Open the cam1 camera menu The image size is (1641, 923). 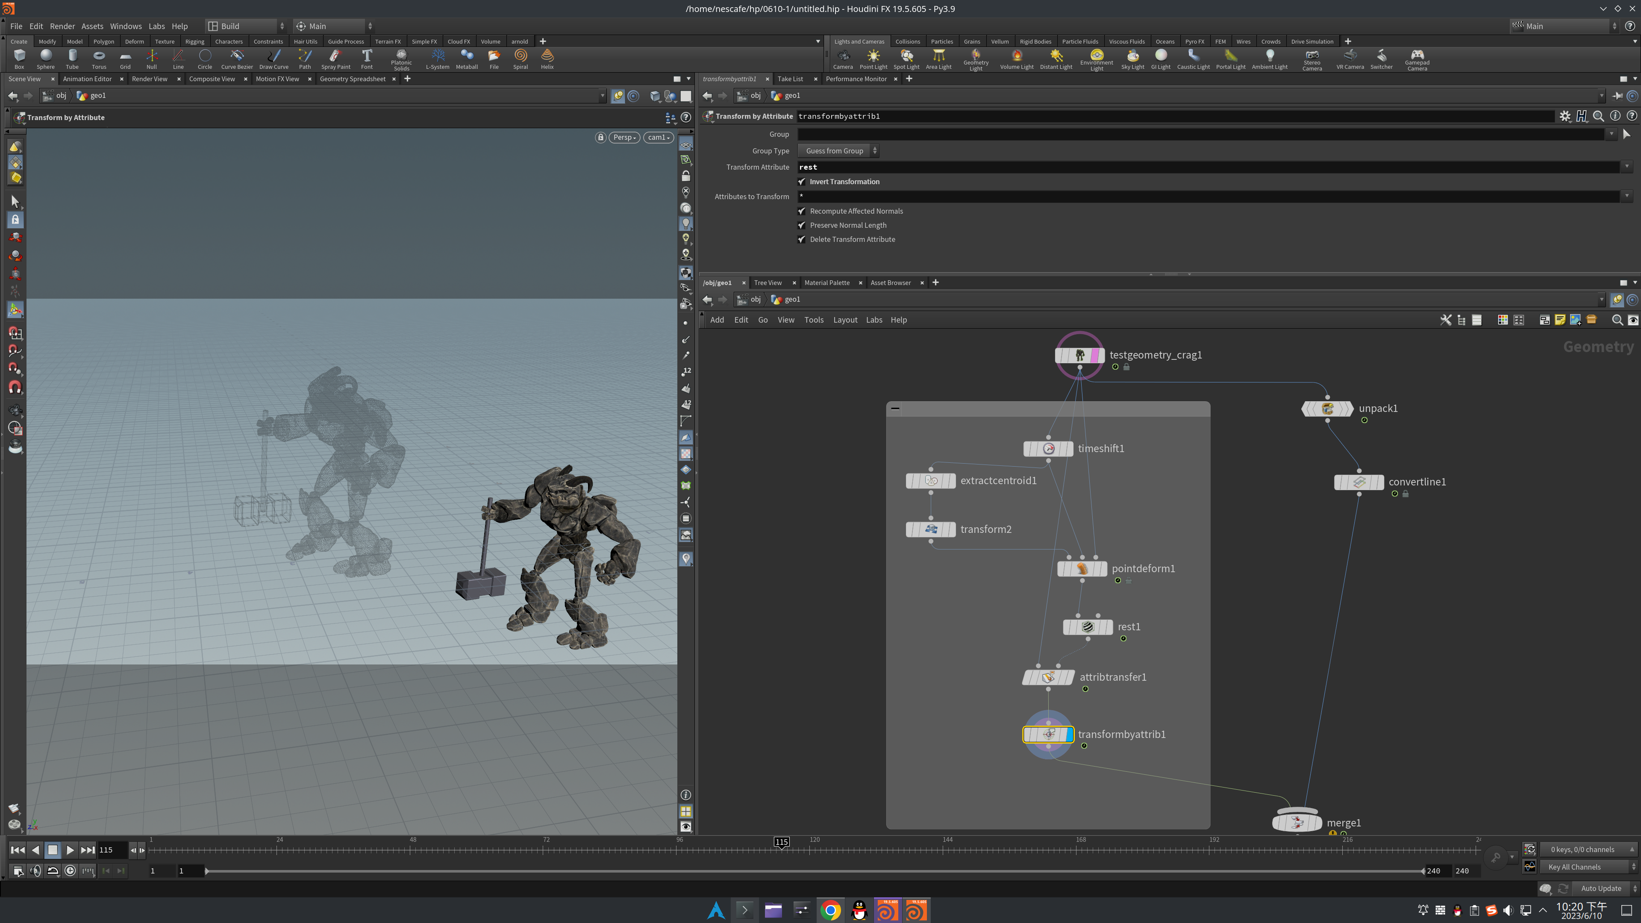659,137
